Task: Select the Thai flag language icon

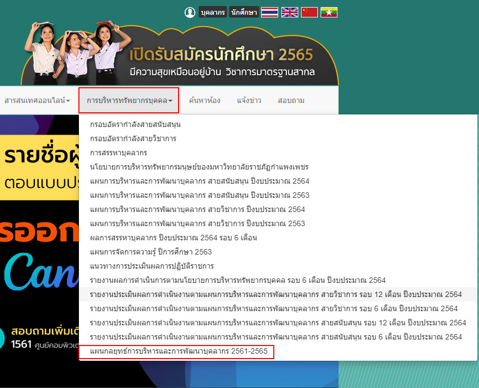Action: coord(269,12)
